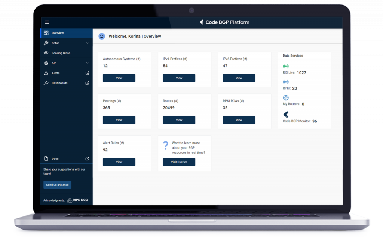Select Overview in the sidebar
383x237 pixels.
(x=67, y=33)
